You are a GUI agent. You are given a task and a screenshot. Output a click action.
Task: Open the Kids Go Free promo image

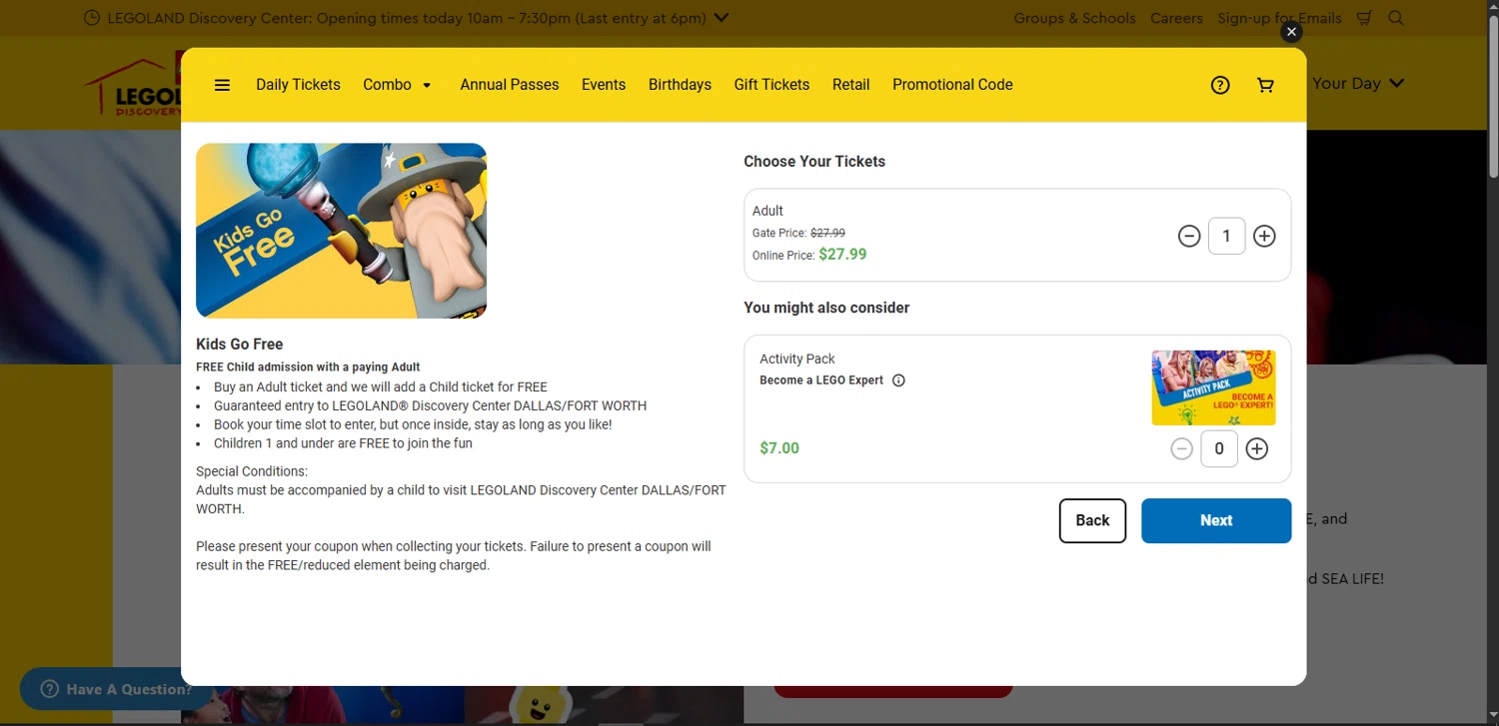[341, 231]
